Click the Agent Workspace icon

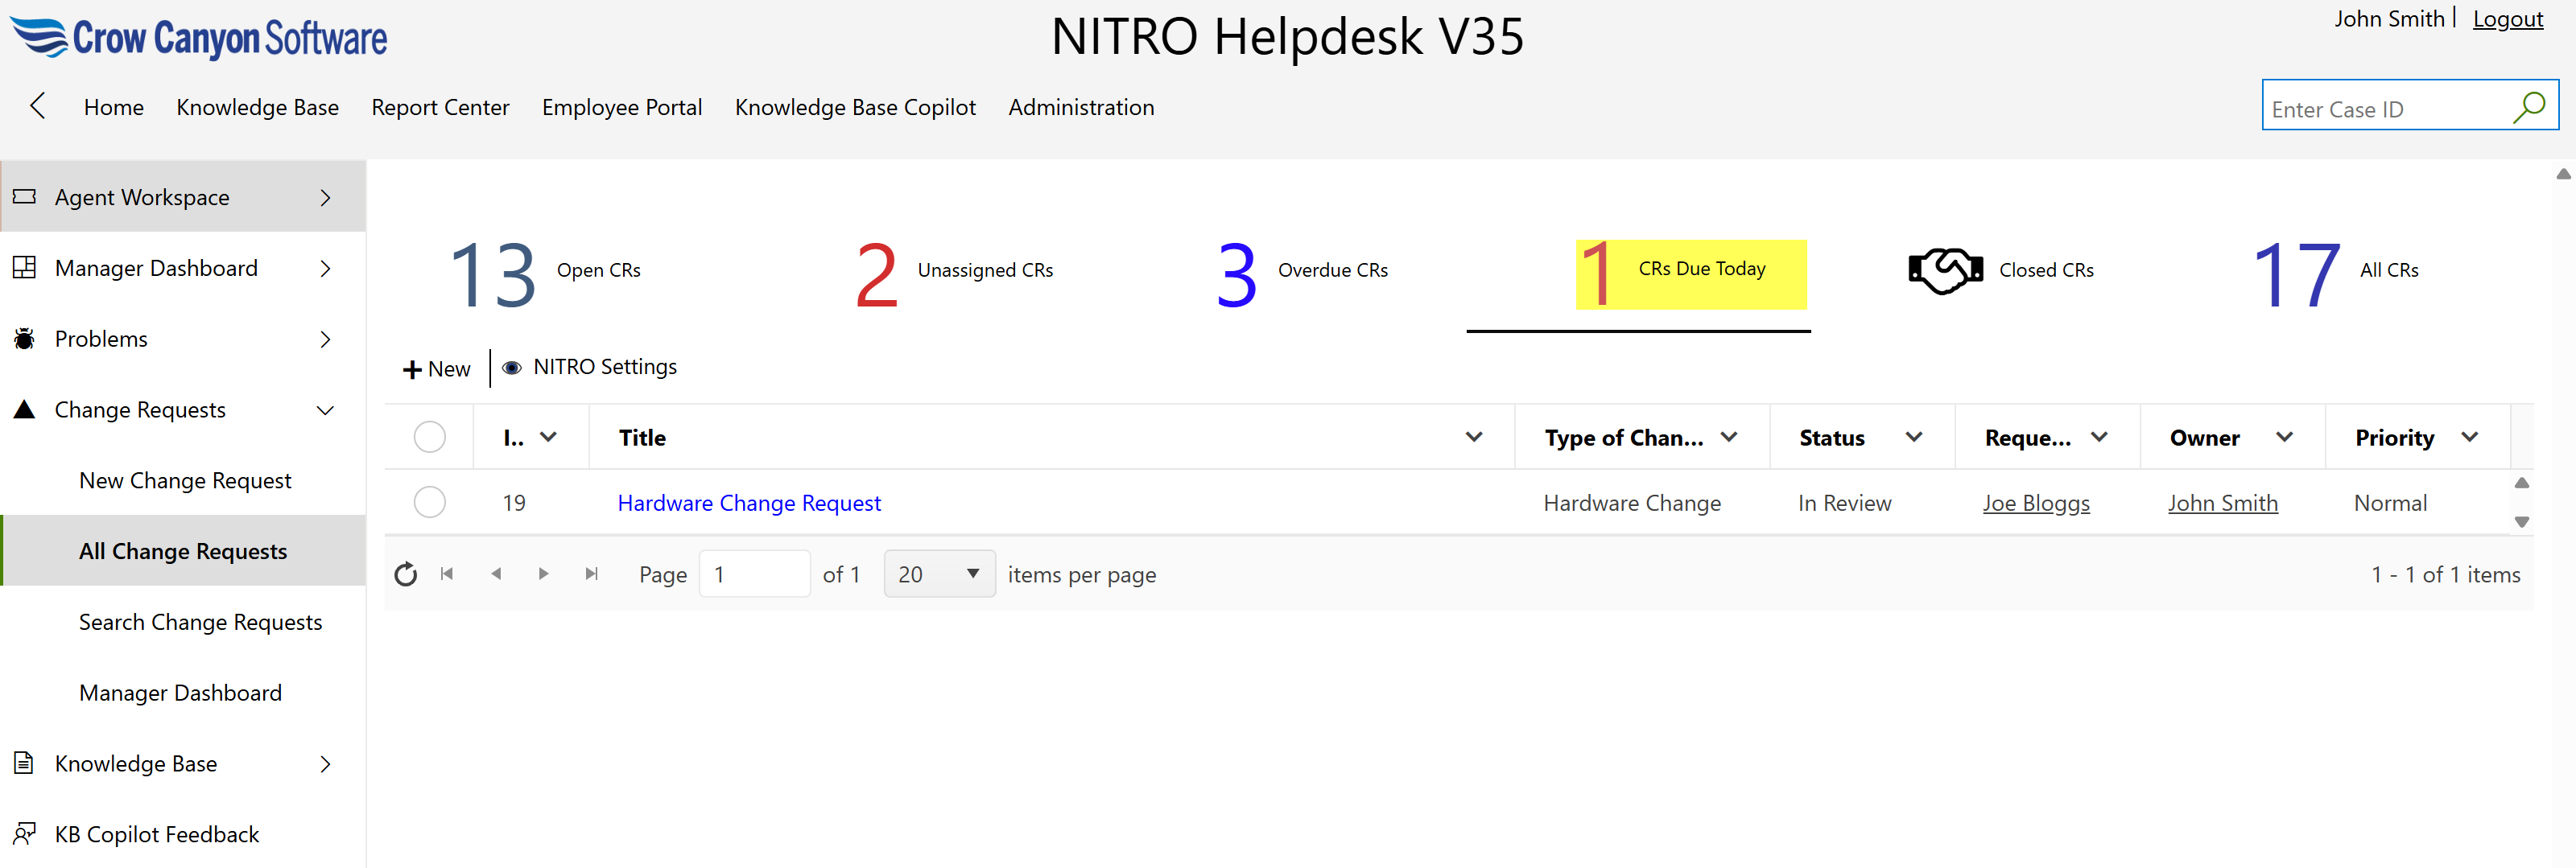click(24, 197)
